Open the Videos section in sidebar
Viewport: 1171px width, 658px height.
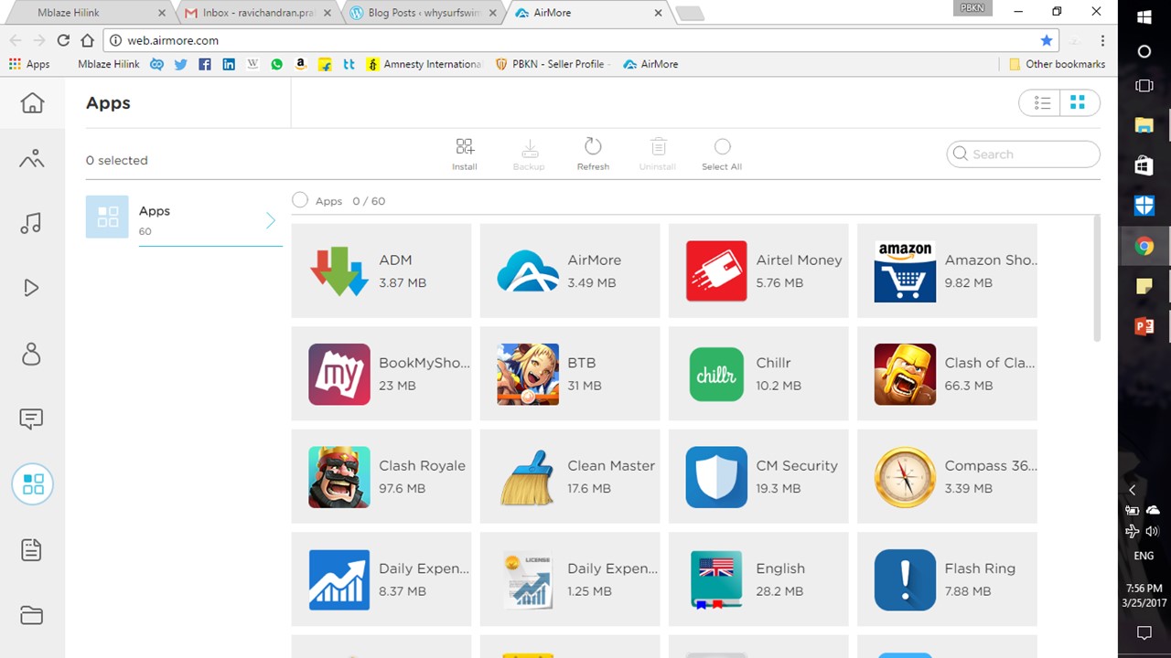(32, 288)
